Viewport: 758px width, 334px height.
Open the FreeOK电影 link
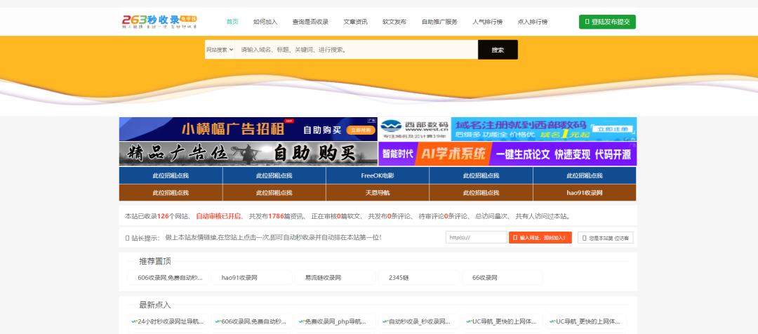(378, 175)
